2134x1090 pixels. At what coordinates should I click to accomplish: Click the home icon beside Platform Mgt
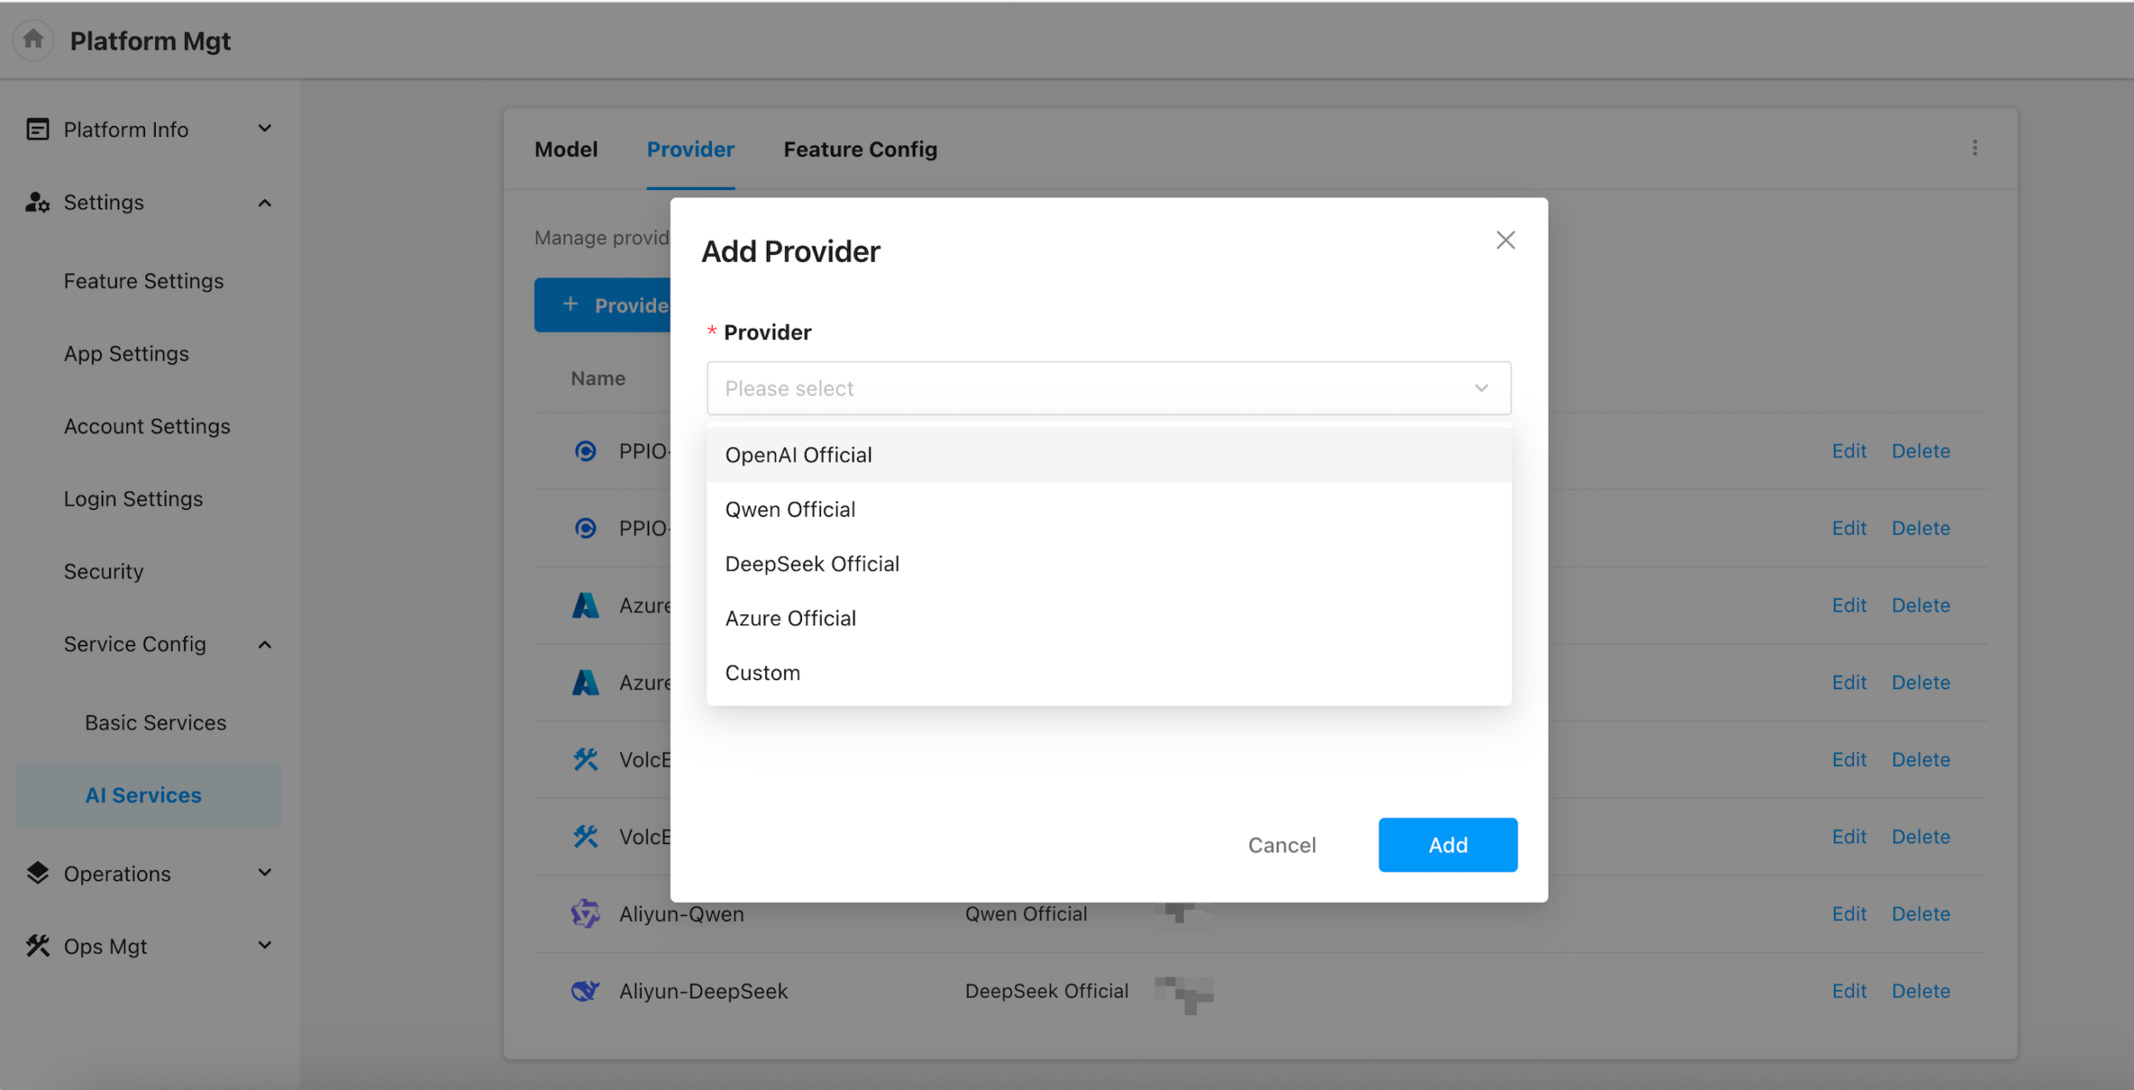[33, 39]
